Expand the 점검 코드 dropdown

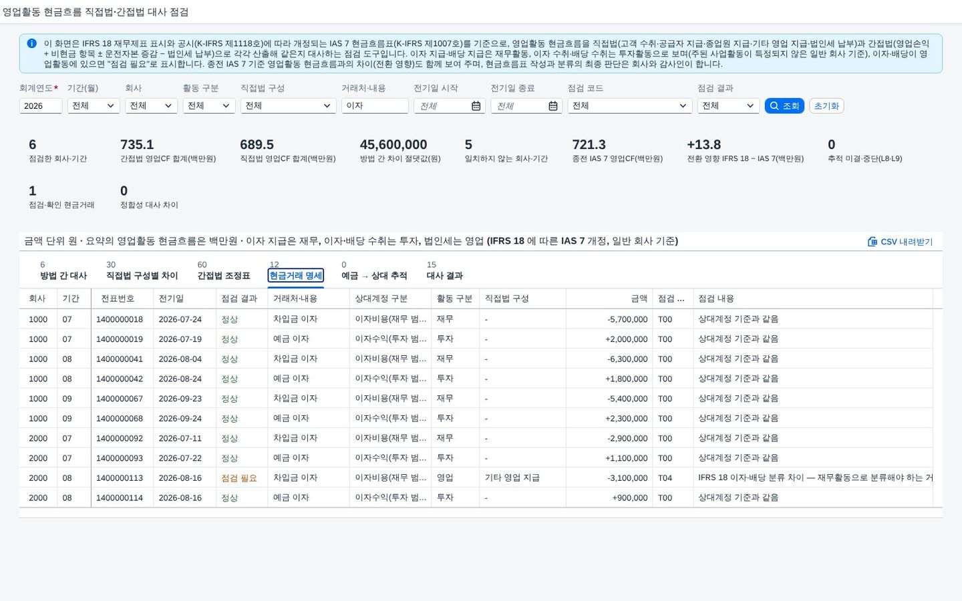[x=630, y=106]
